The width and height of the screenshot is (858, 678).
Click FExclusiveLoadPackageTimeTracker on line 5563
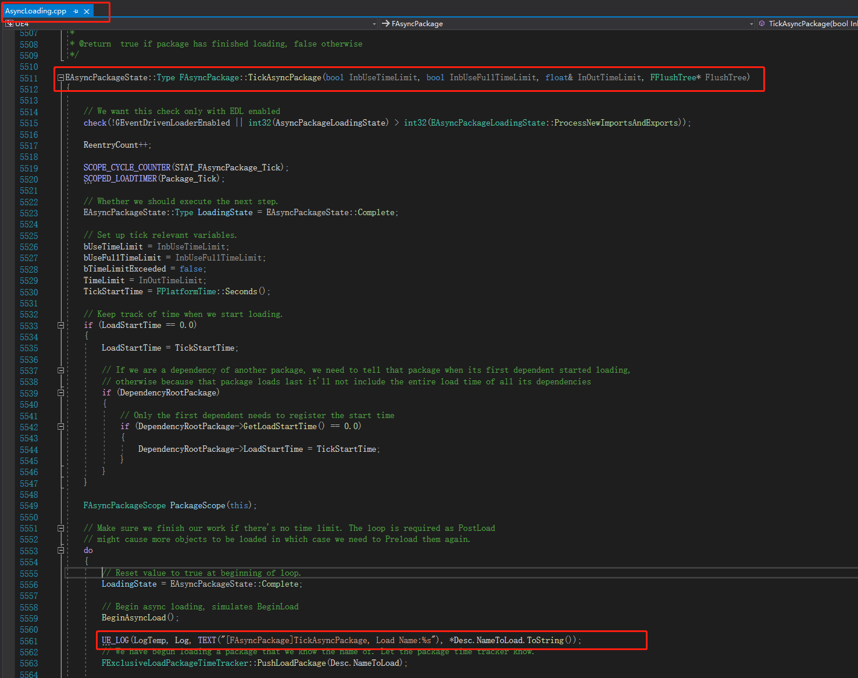(175, 663)
